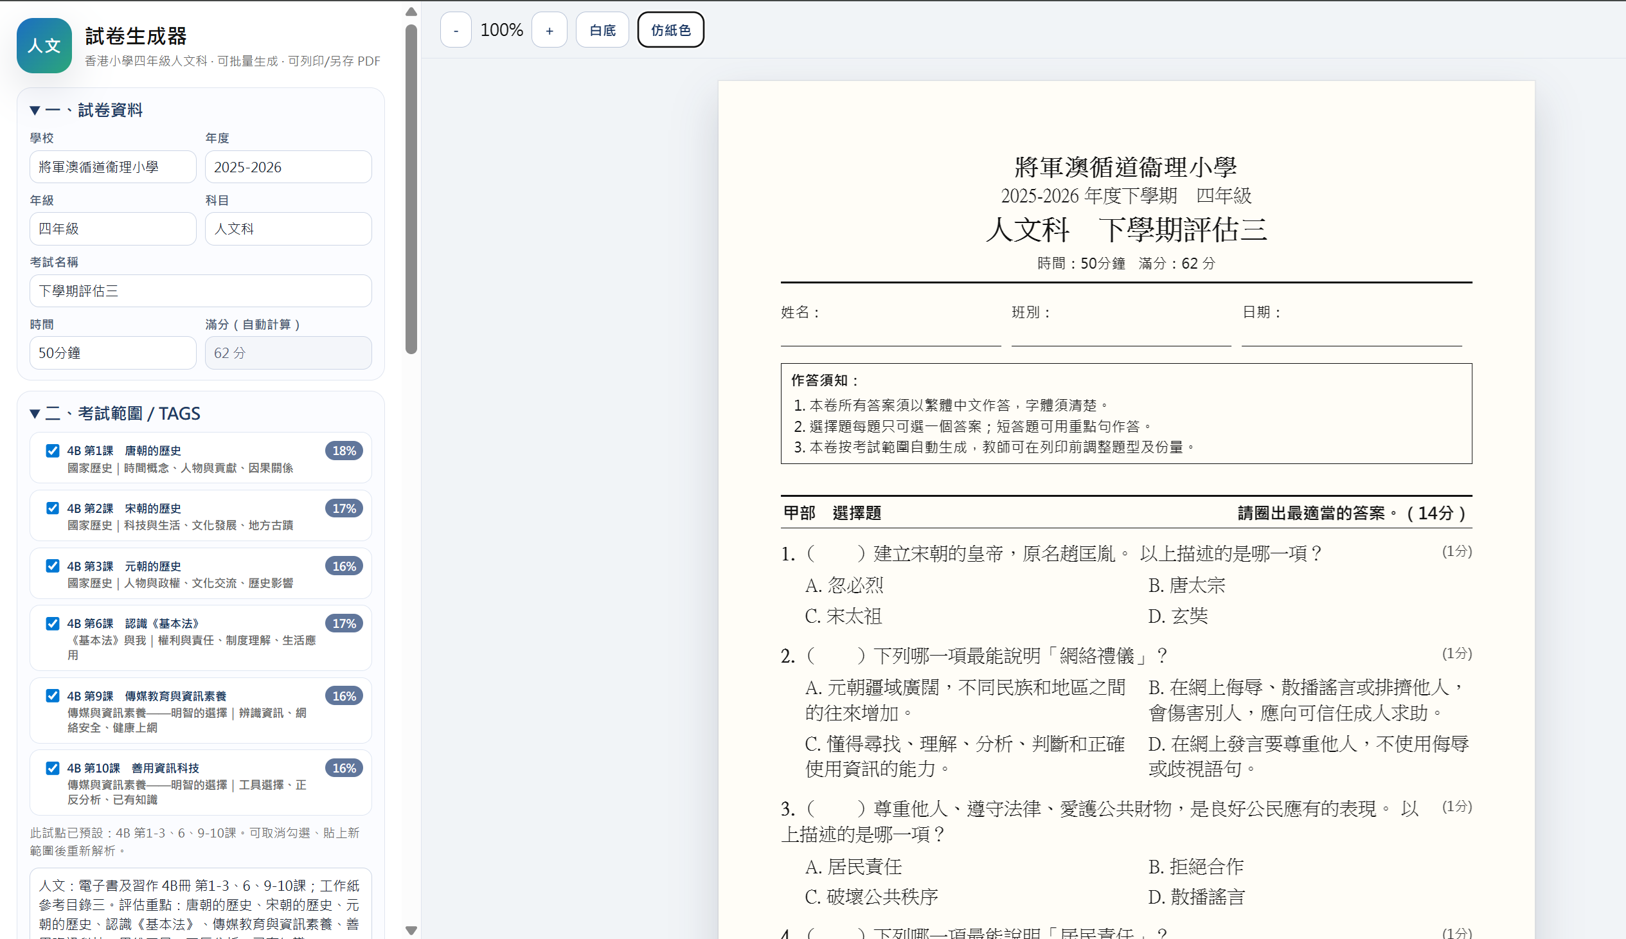
Task: Uncheck 4B 第6課 認識《基本法》 checkbox
Action: 53,623
